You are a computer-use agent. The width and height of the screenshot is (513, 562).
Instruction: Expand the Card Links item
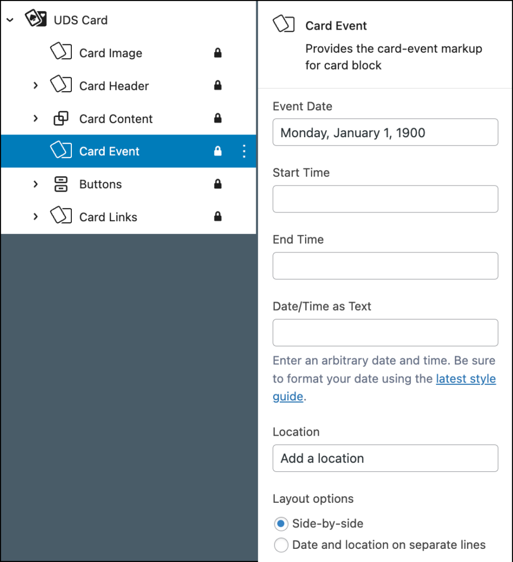click(36, 216)
